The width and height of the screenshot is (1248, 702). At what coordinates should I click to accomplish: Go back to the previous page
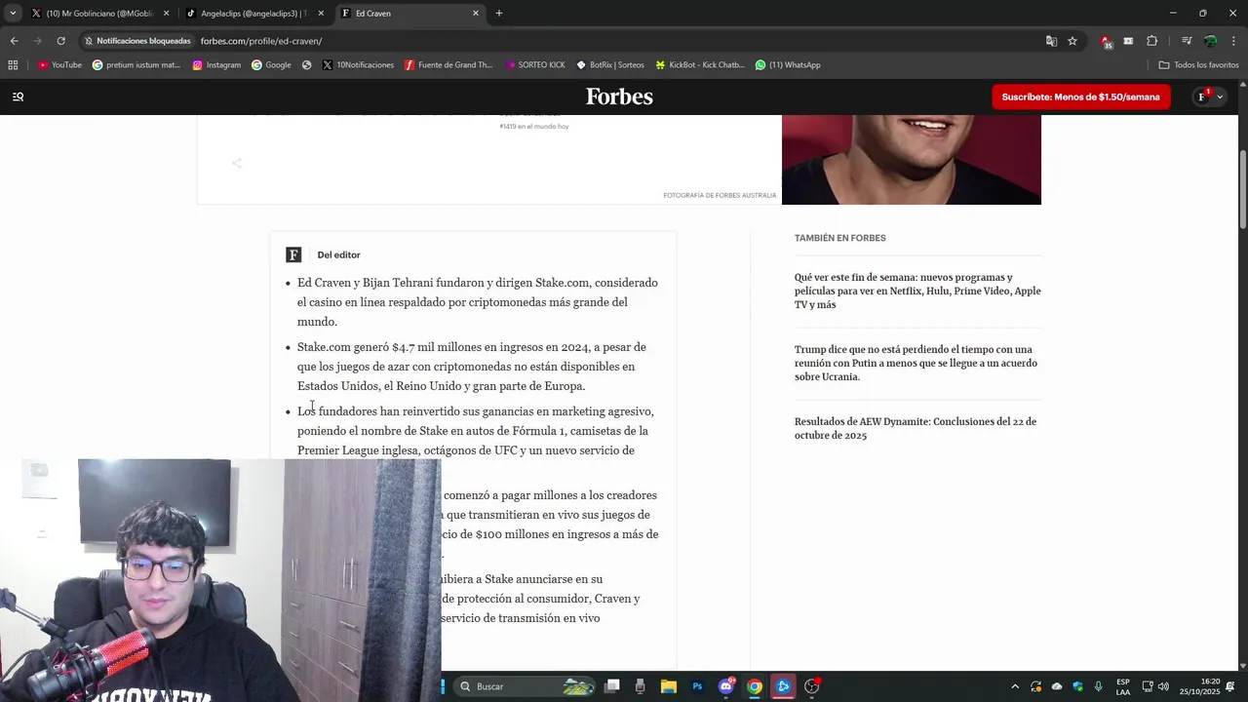pyautogui.click(x=14, y=41)
